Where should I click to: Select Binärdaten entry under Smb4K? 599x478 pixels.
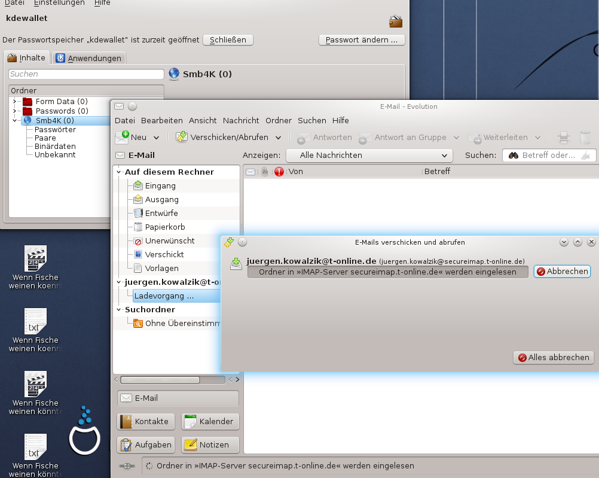[55, 147]
